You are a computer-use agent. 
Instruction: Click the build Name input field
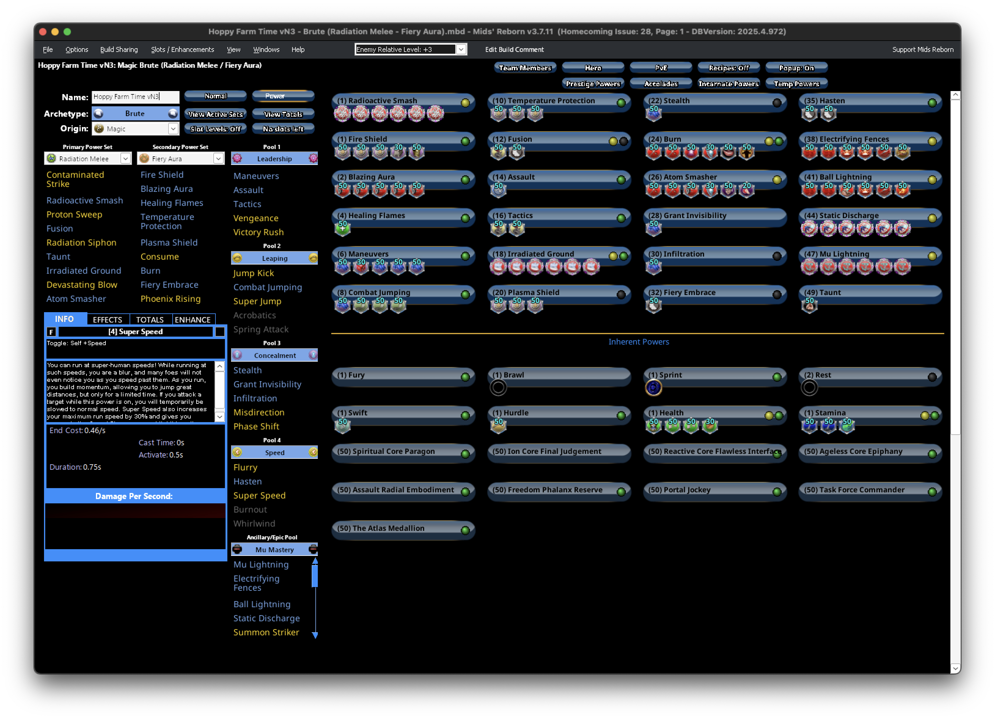coord(135,97)
